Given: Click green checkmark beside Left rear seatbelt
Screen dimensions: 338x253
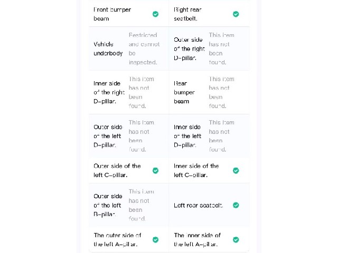Looking at the screenshot, I should click(x=236, y=205).
